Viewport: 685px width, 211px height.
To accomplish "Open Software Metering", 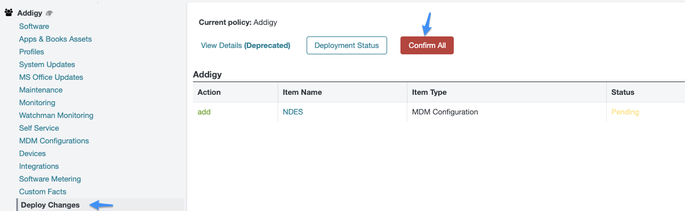I will [x=50, y=179].
